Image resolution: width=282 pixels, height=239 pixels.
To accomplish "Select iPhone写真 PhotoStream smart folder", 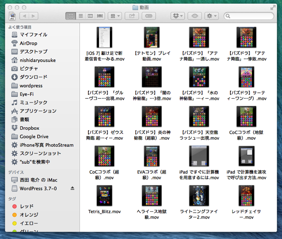I will point(42,145).
